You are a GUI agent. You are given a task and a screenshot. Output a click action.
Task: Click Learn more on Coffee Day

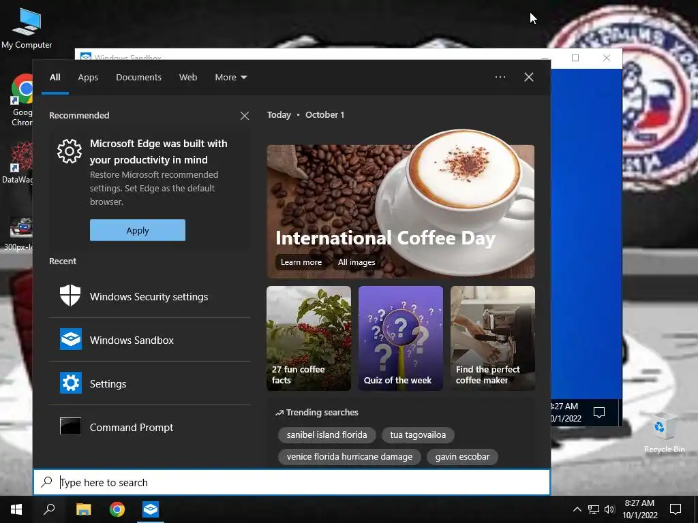tap(301, 262)
